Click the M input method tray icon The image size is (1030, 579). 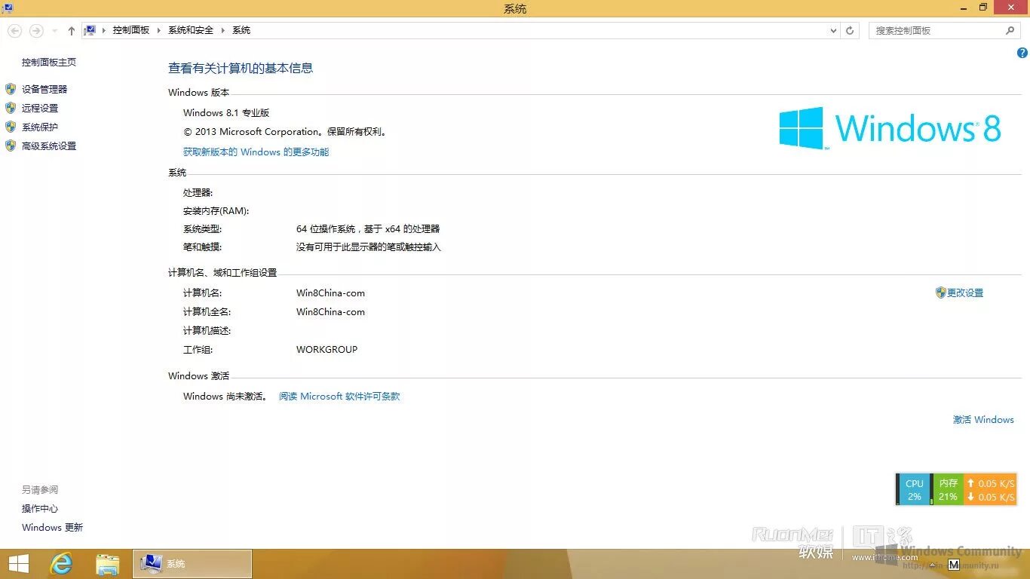[954, 565]
